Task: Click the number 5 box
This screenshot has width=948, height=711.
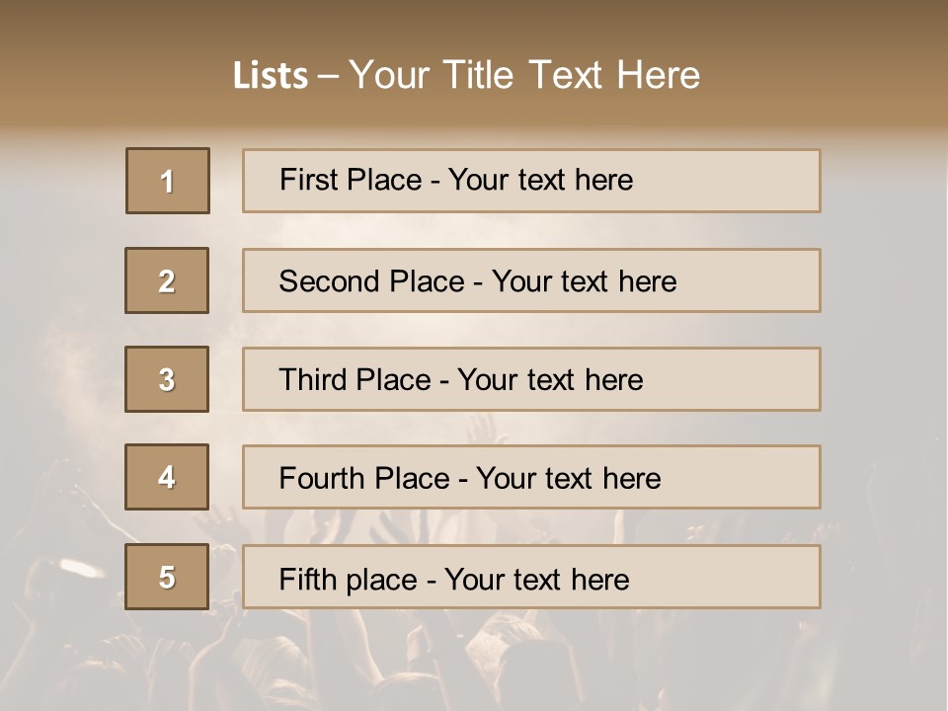Action: pyautogui.click(x=167, y=577)
